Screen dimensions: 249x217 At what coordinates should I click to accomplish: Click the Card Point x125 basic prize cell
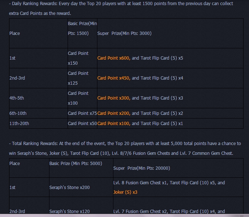pyautogui.click(x=78, y=78)
